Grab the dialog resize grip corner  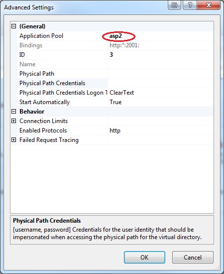click(x=217, y=267)
